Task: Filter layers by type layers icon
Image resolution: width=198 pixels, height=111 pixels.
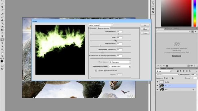Action: point(183,71)
